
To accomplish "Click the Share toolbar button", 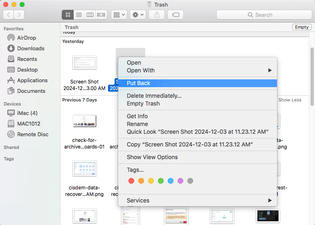I will pos(157,15).
